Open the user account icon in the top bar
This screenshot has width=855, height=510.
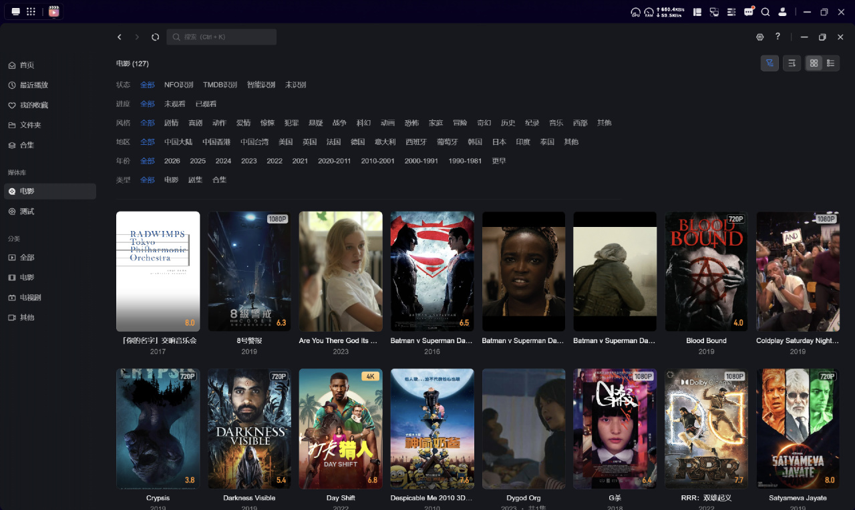click(782, 12)
